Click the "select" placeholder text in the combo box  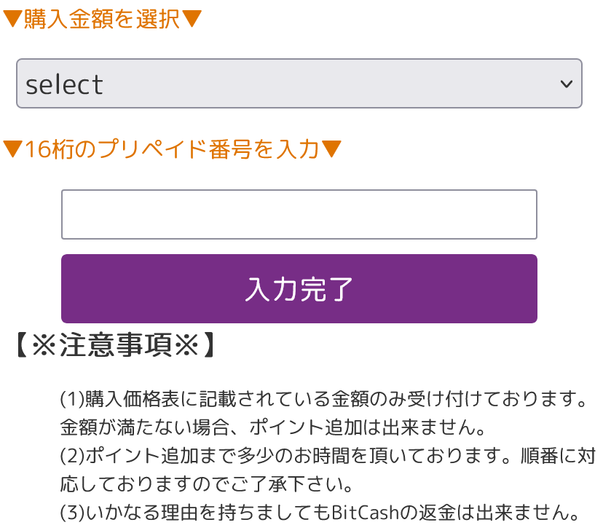point(64,84)
